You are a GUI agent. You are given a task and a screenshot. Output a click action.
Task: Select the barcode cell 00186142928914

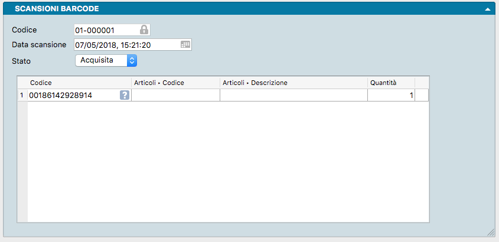pos(72,95)
